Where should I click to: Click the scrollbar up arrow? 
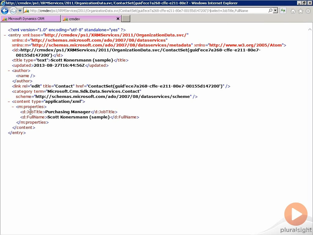310,30
